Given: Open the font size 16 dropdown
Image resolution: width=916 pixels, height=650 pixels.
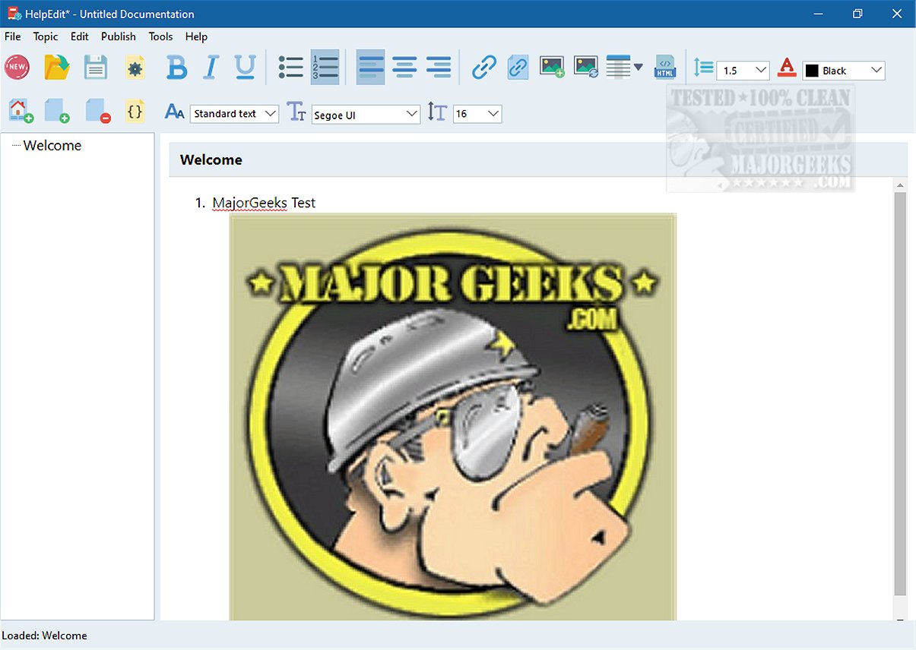Looking at the screenshot, I should (477, 114).
